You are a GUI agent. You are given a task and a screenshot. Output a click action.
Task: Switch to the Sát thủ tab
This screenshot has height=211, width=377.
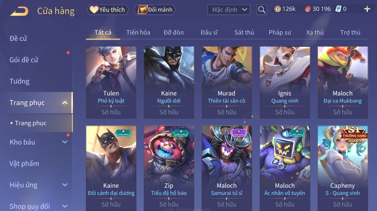pyautogui.click(x=244, y=32)
